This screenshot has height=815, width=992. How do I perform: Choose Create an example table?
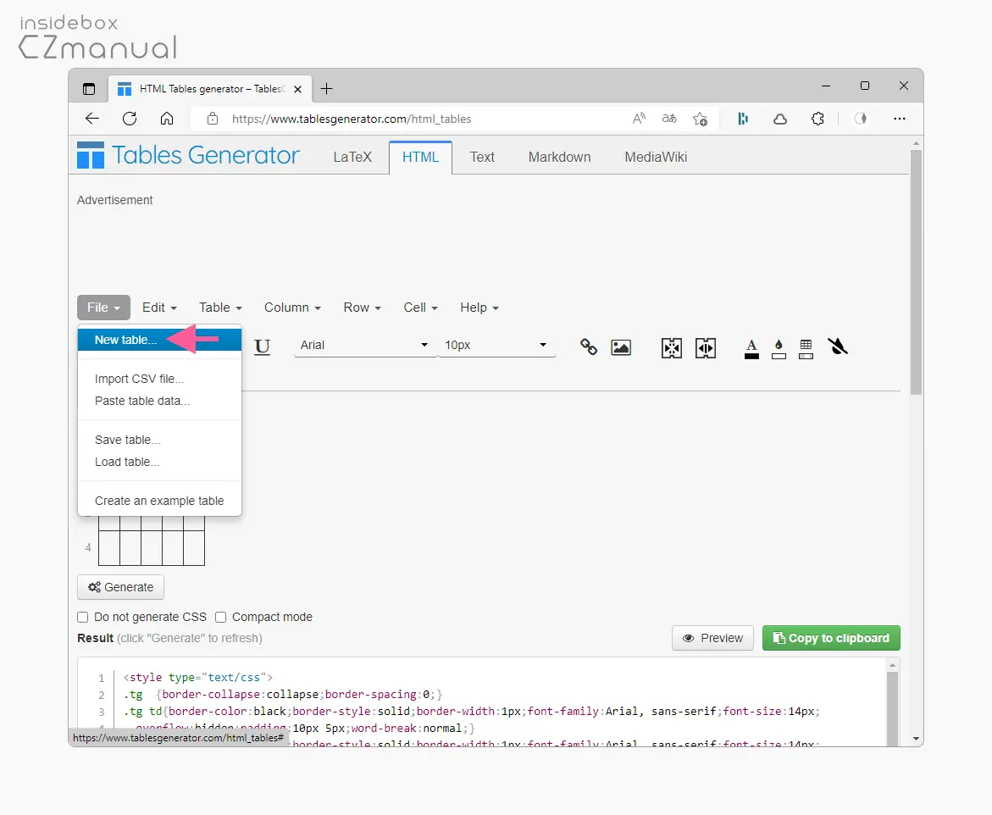(x=159, y=502)
